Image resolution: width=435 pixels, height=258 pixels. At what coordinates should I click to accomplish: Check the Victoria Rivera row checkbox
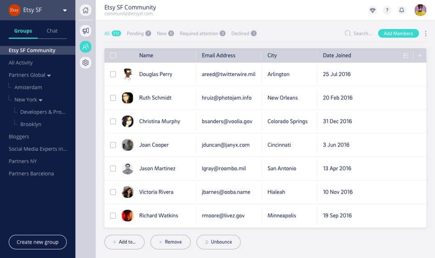[113, 192]
